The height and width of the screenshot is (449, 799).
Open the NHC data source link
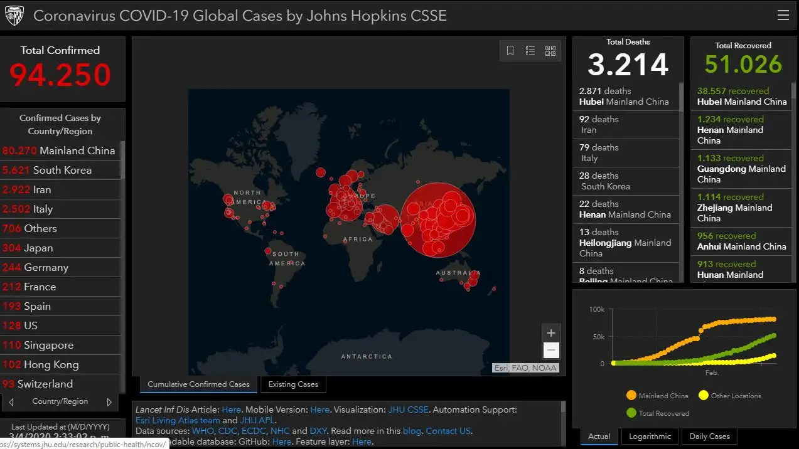point(280,431)
